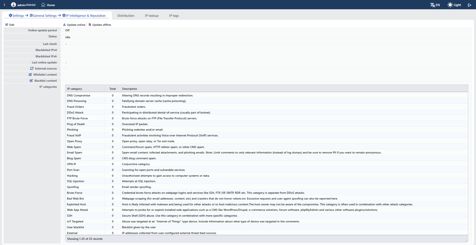Select the Email Spam row

pos(267,152)
